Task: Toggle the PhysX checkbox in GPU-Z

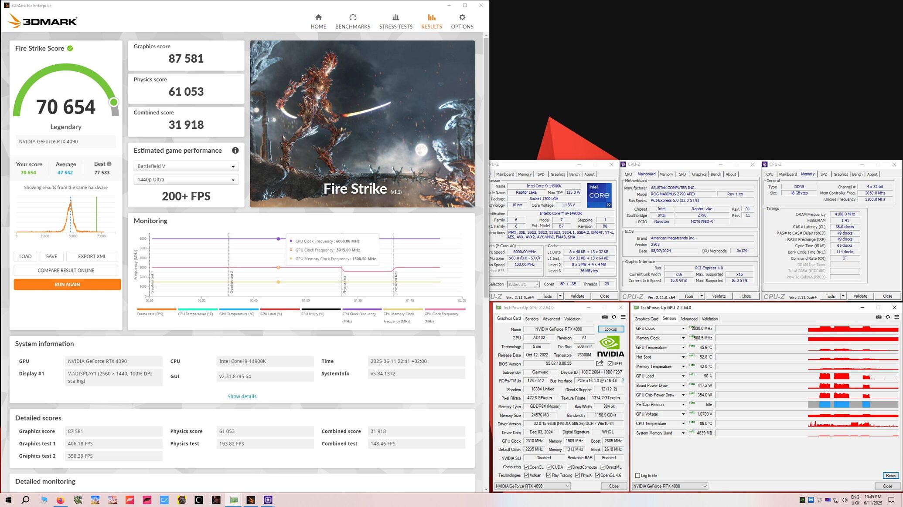Action: click(x=577, y=475)
